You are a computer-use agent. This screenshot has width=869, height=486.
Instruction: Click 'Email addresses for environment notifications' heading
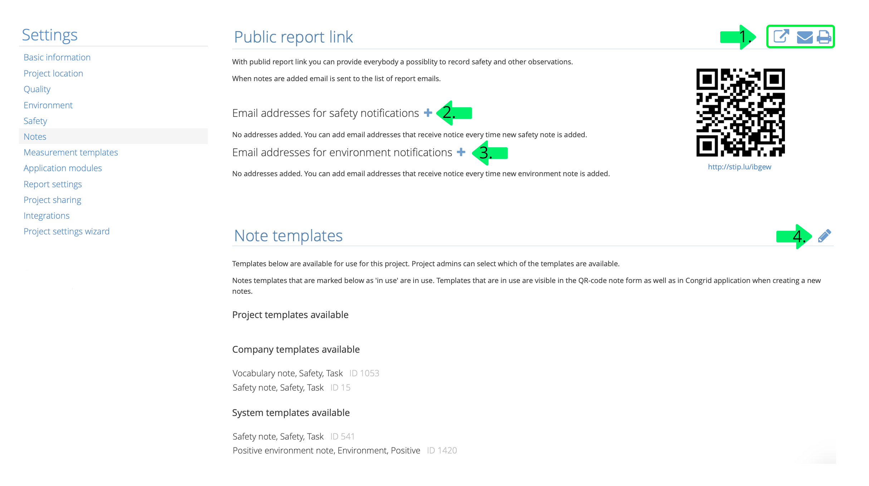[342, 152]
